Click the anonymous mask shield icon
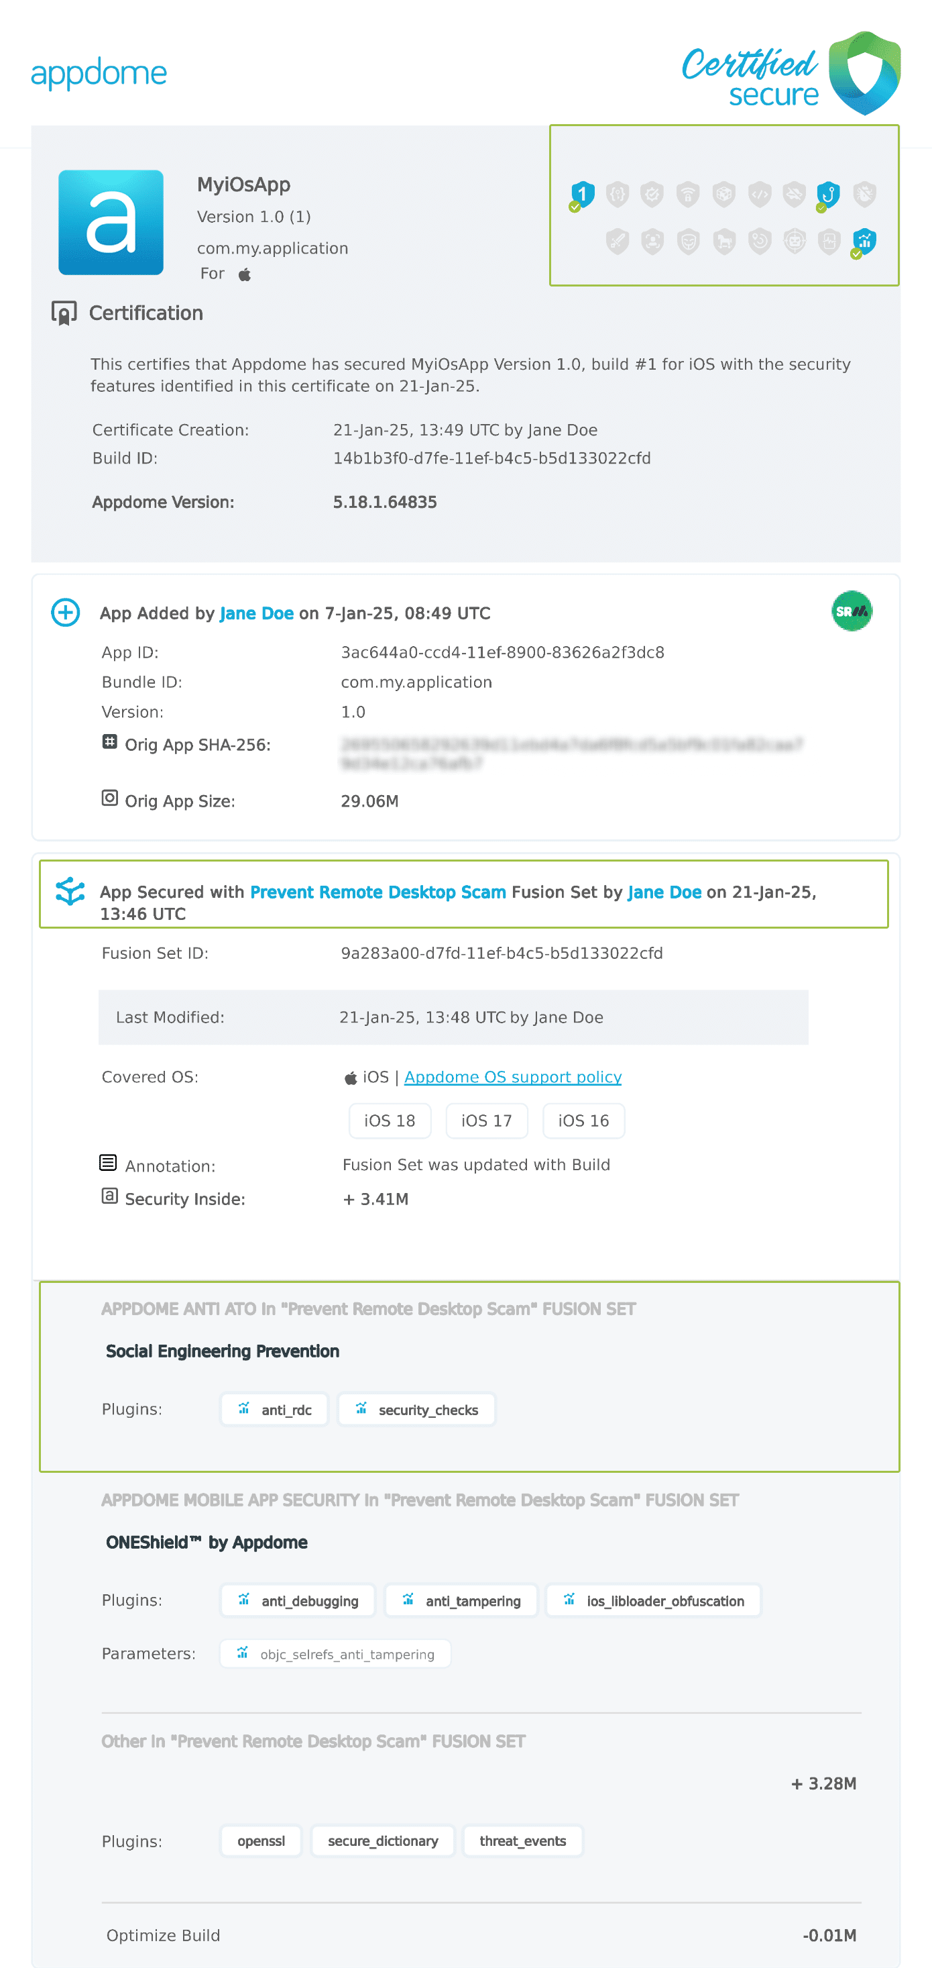 (x=688, y=242)
